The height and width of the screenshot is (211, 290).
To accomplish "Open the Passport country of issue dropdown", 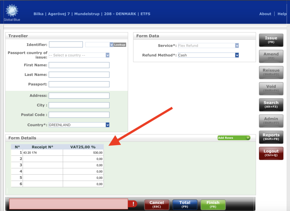I will click(x=107, y=55).
